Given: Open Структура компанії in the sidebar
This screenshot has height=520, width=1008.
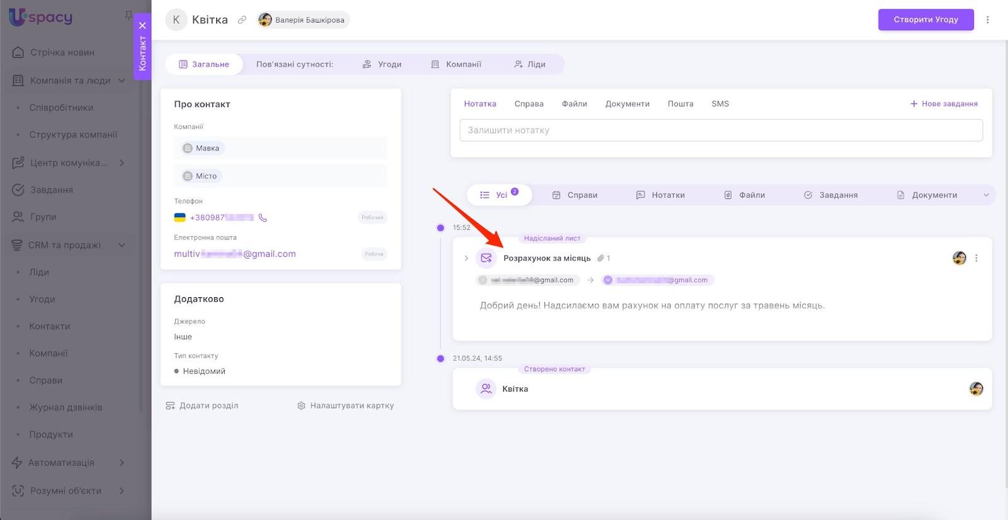Looking at the screenshot, I should pos(73,135).
